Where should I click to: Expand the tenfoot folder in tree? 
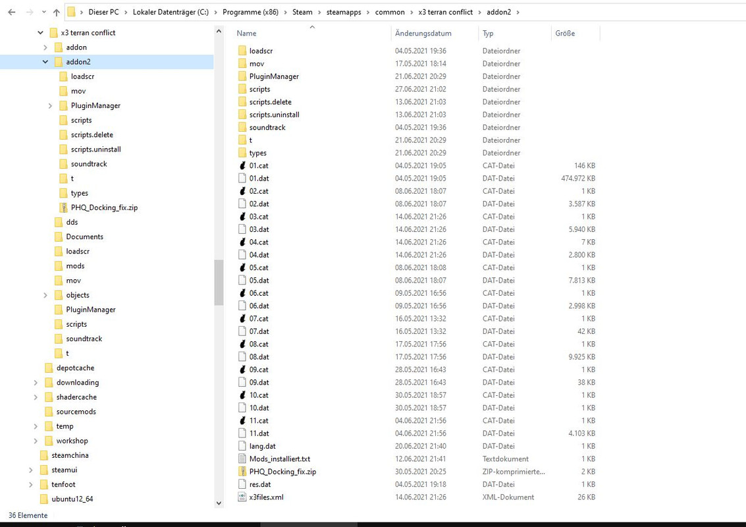(31, 485)
